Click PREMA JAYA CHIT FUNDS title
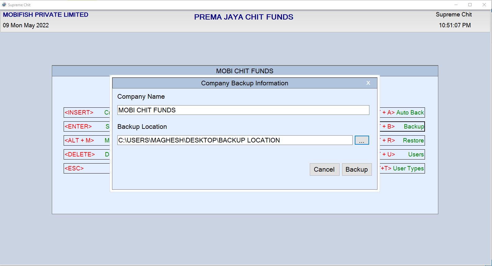 click(244, 17)
